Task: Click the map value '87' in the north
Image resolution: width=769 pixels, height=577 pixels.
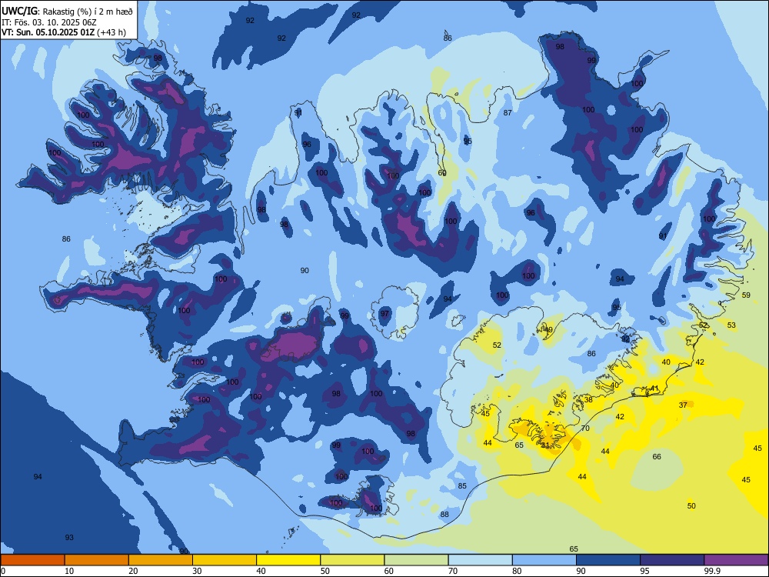Action: pyautogui.click(x=508, y=113)
